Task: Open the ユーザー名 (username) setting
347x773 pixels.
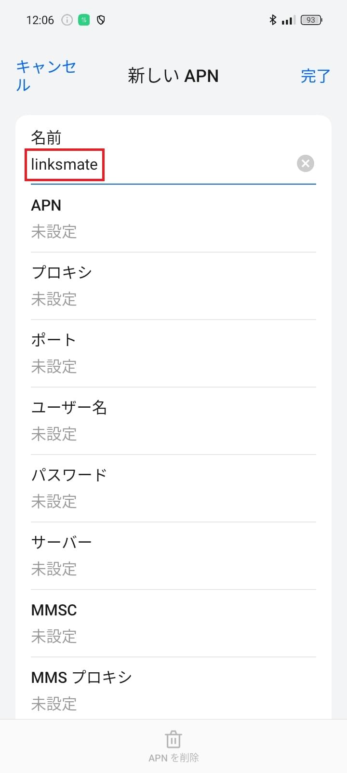Action: (x=173, y=421)
